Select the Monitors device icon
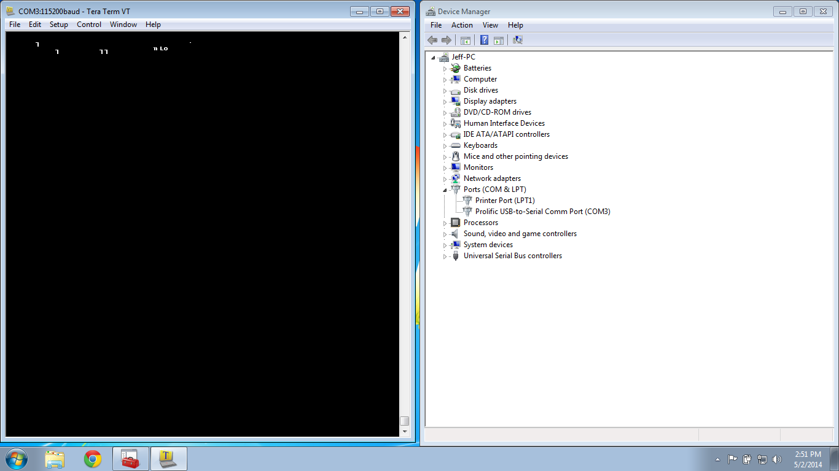The image size is (839, 471). coord(455,167)
